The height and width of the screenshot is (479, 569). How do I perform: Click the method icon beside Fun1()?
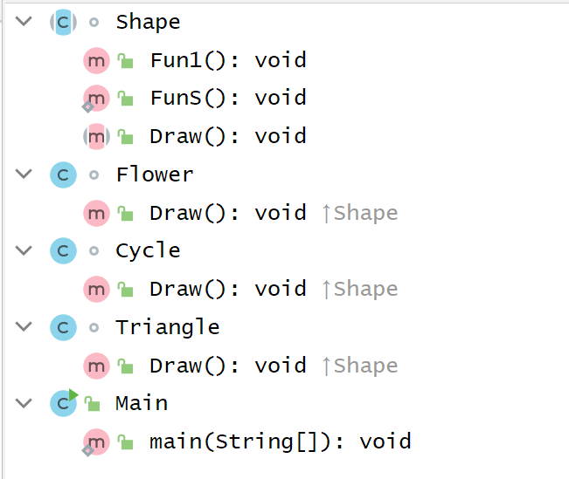[x=96, y=60]
